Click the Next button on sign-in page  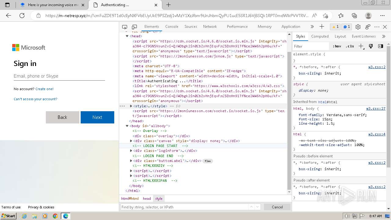(97, 117)
